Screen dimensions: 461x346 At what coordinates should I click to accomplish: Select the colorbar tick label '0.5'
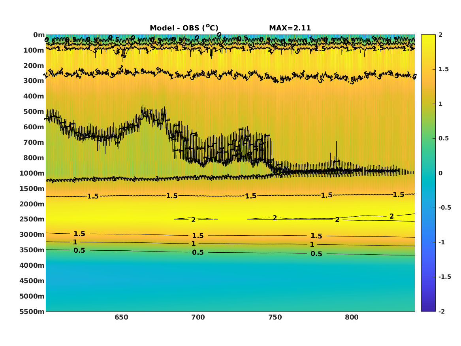tap(444, 138)
